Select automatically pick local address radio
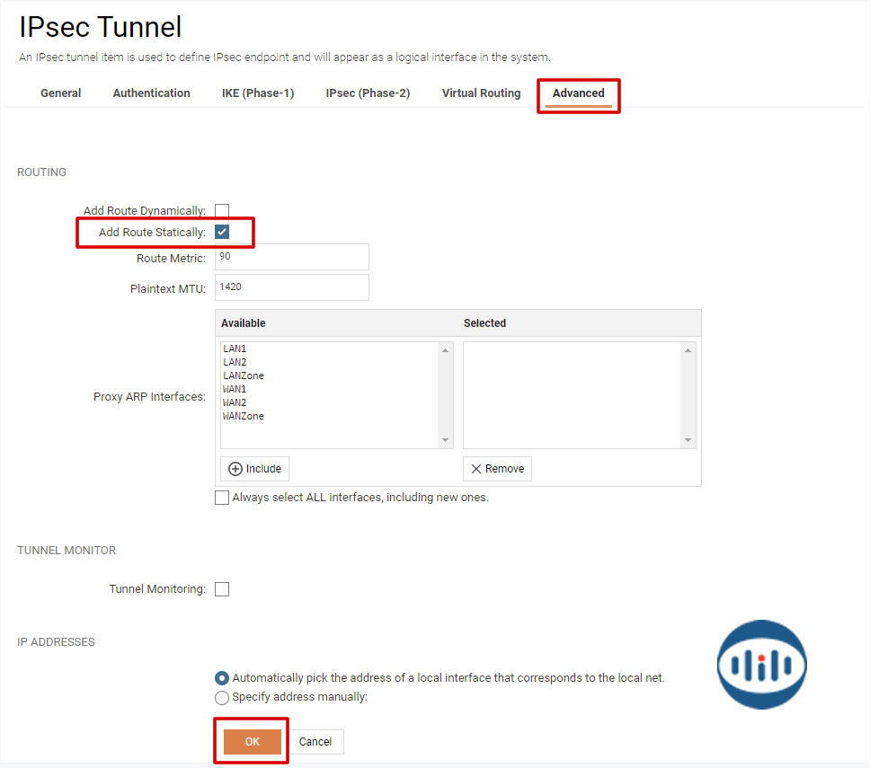Screen dimensions: 870x768 (222, 678)
